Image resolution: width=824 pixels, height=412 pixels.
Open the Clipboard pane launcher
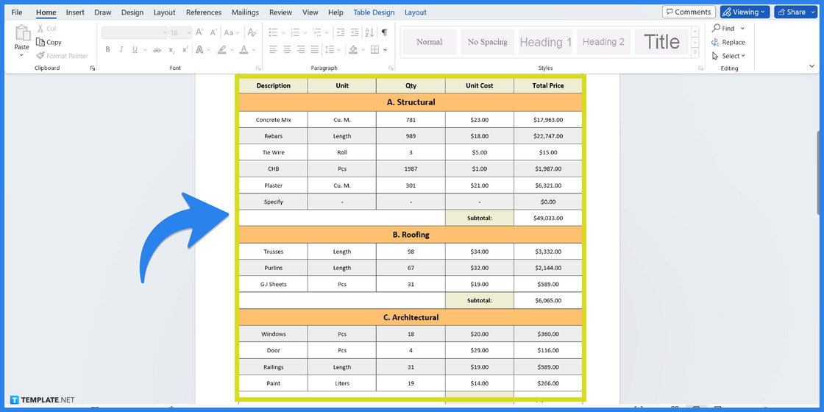coord(93,68)
